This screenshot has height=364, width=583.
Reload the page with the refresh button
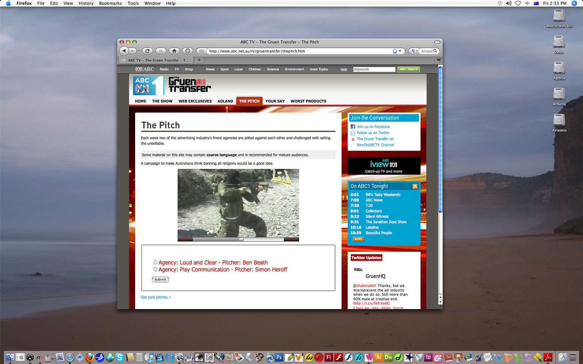coord(147,51)
